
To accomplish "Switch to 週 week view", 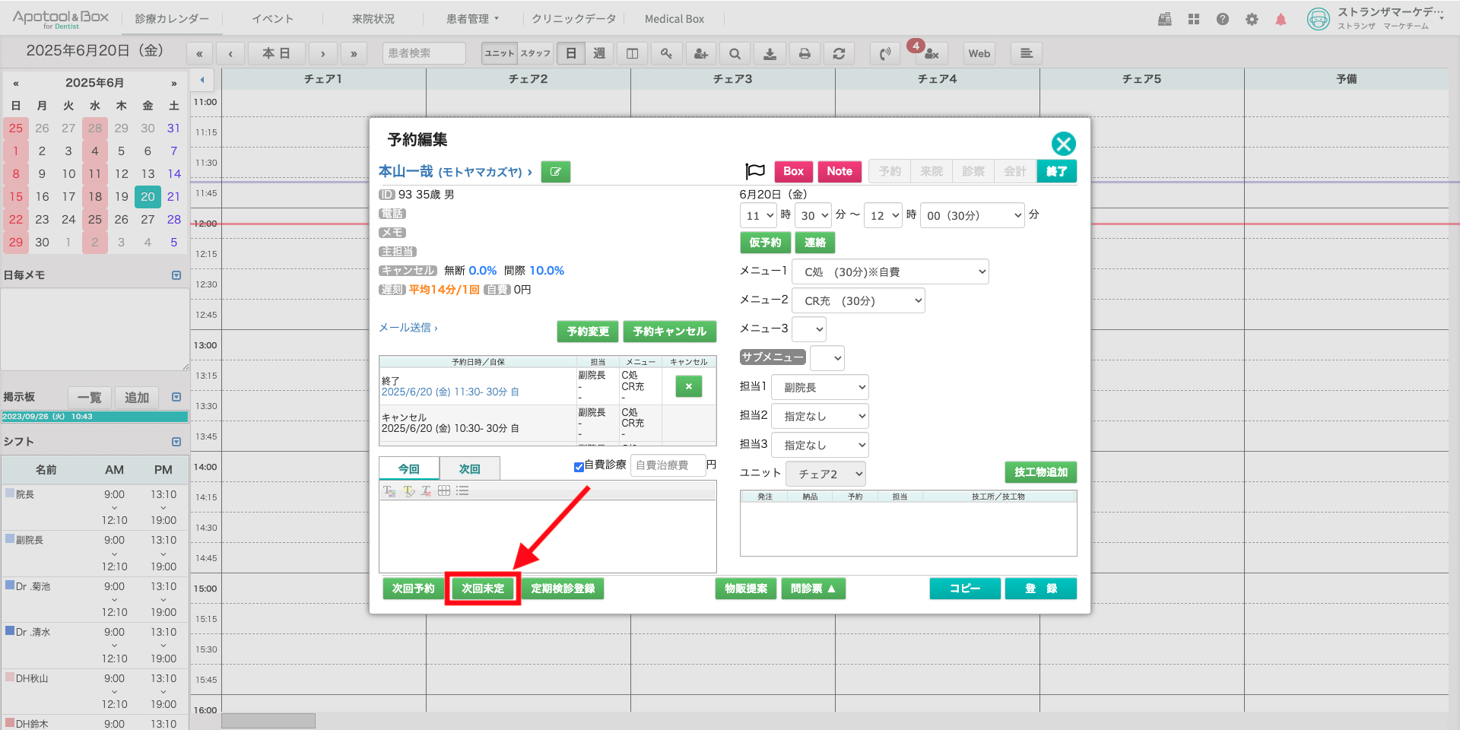I will pos(599,53).
